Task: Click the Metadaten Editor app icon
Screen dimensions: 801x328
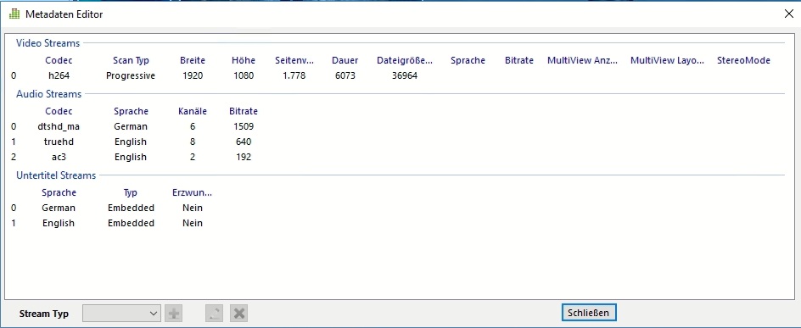Action: 14,14
